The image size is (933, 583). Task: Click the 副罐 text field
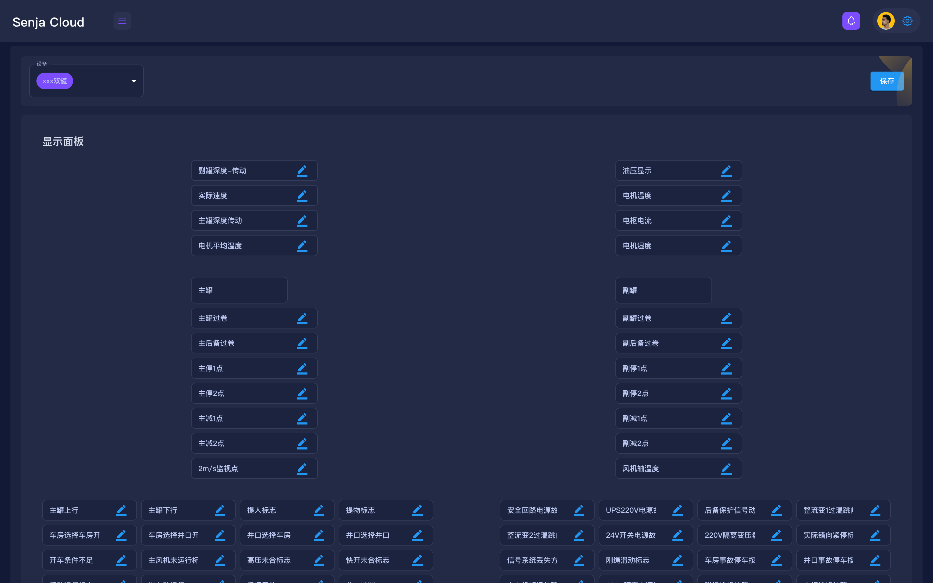click(663, 290)
